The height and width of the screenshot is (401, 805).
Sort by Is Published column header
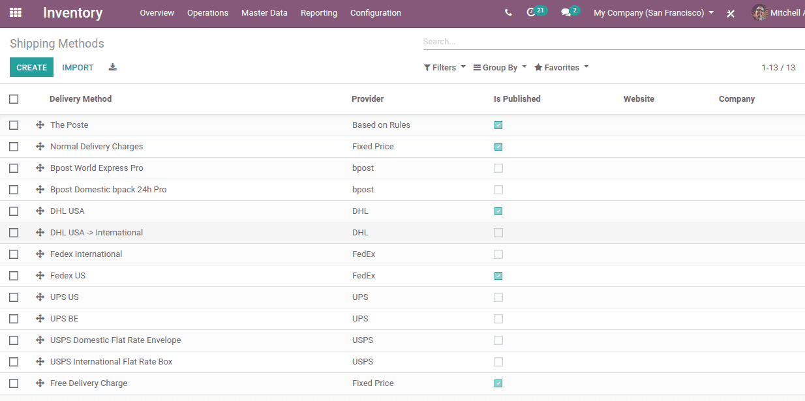coord(517,99)
